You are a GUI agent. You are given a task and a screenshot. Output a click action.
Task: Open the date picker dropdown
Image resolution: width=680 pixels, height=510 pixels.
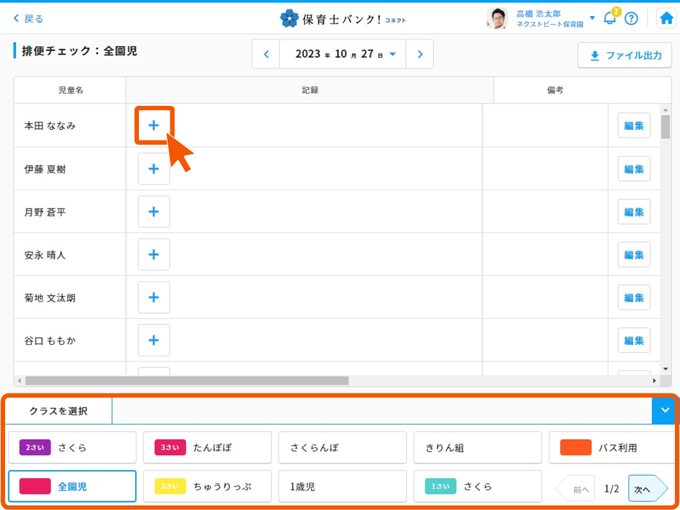(393, 54)
